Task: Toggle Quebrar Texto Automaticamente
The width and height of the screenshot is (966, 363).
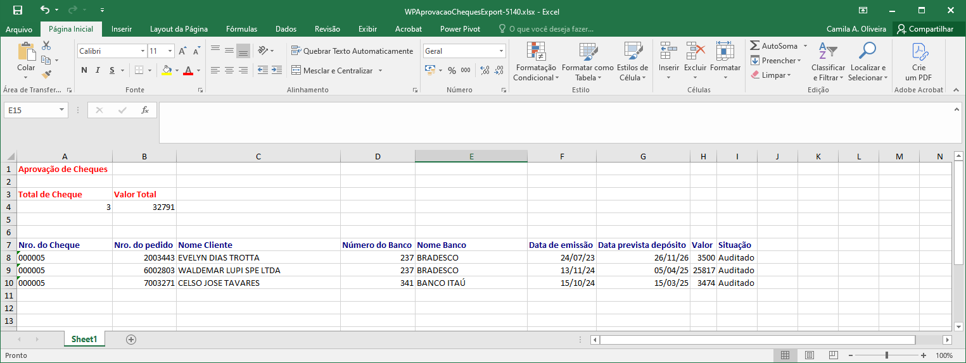Action: [x=352, y=51]
